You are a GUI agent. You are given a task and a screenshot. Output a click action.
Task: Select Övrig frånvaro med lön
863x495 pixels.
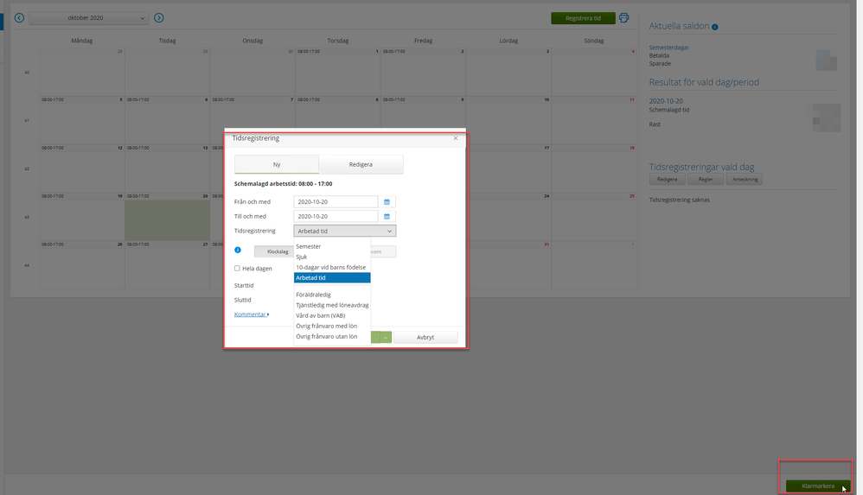[x=332, y=327]
